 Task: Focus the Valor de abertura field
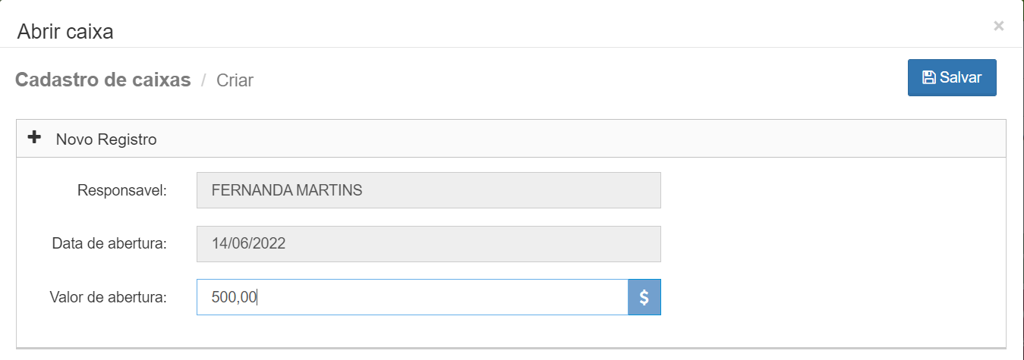[x=412, y=298]
